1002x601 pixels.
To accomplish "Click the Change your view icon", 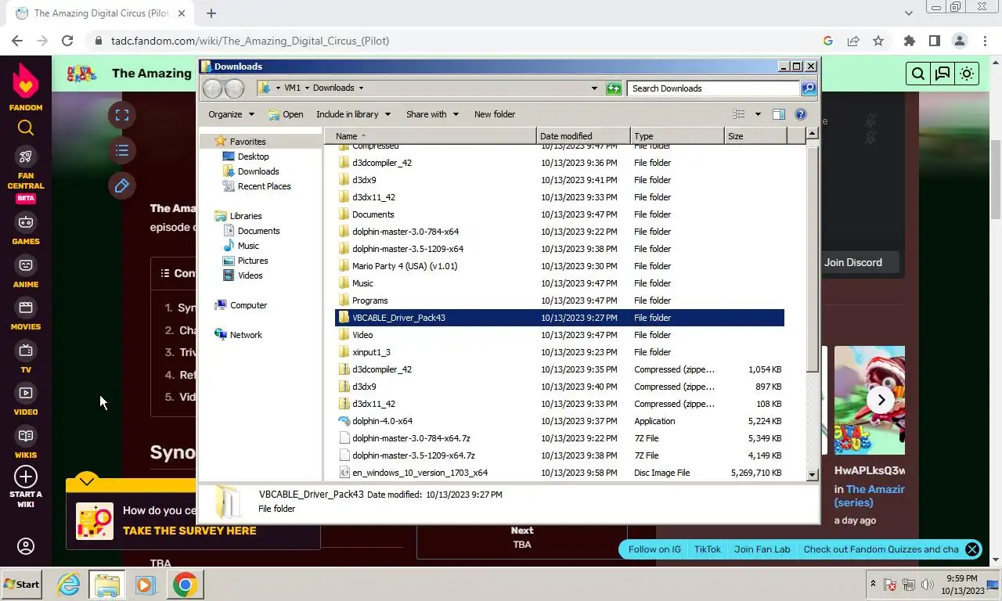I will tap(738, 114).
